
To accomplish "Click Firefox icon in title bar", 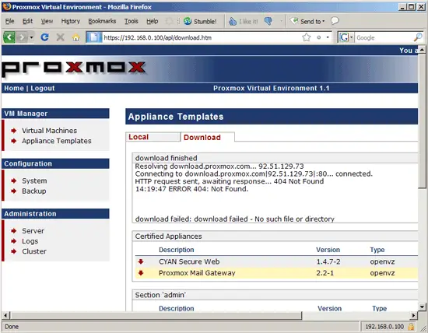I will click(x=7, y=6).
